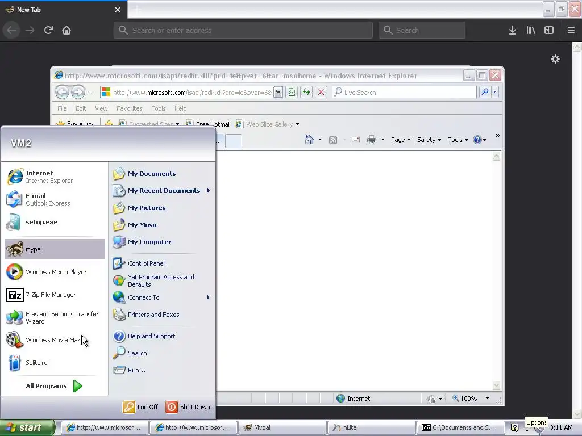Click IE stop loading button

click(321, 92)
